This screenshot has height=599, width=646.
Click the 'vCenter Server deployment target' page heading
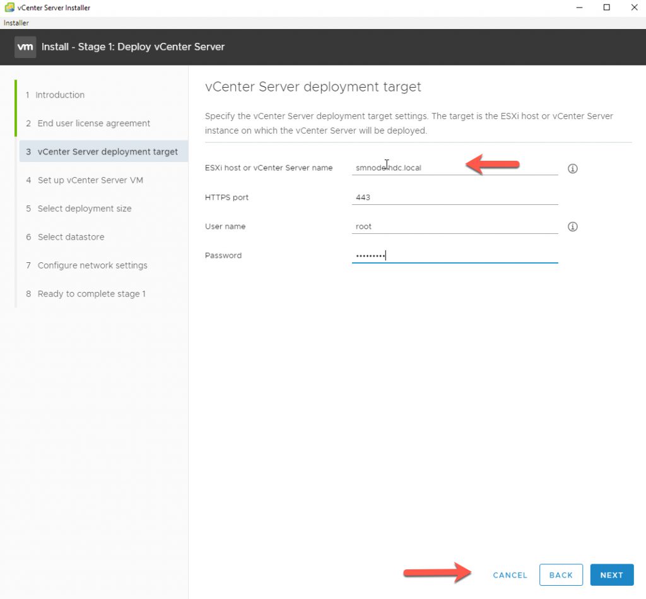[313, 87]
